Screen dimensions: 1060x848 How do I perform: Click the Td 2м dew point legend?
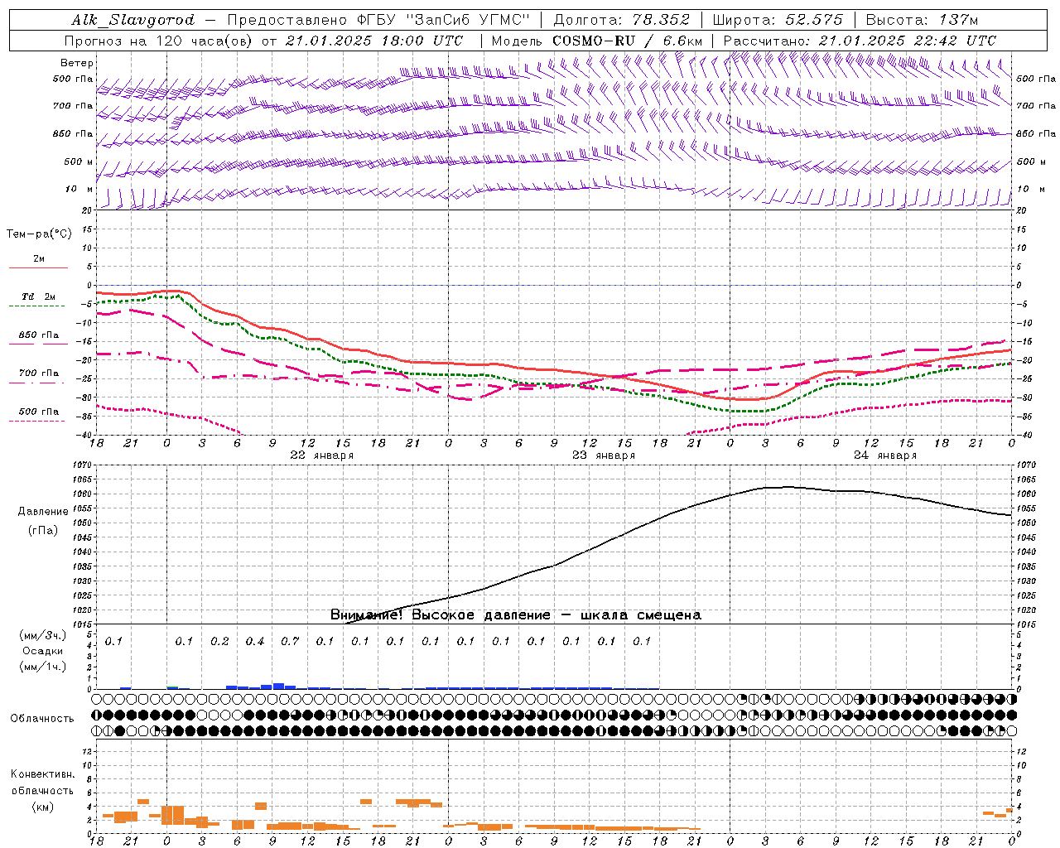click(x=38, y=300)
